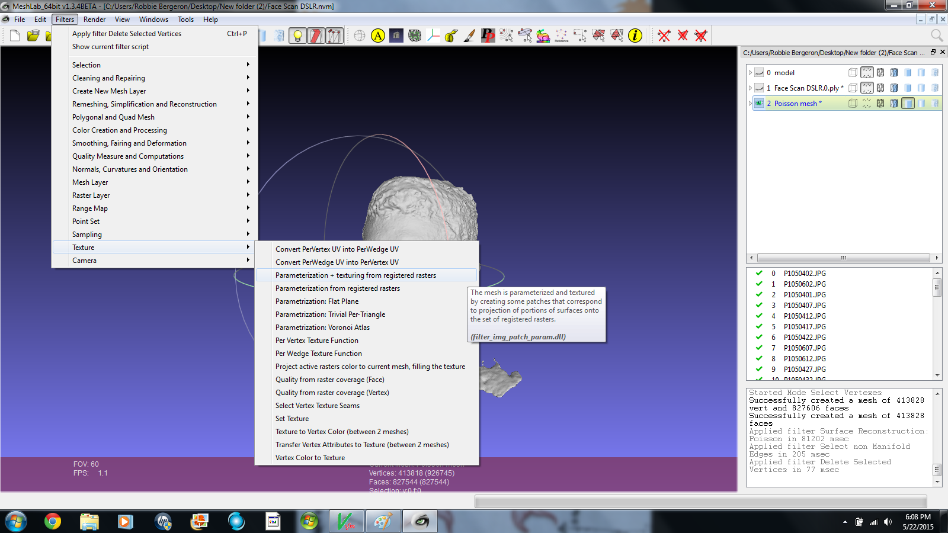Expand the Face Scan DSLR.0.ply layer arrow

tap(750, 88)
